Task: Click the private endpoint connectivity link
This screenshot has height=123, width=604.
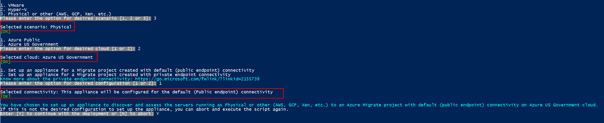Action: pyautogui.click(x=197, y=79)
